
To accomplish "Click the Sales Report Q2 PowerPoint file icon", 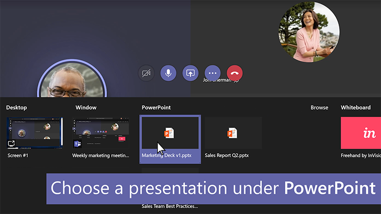I will pos(232,133).
